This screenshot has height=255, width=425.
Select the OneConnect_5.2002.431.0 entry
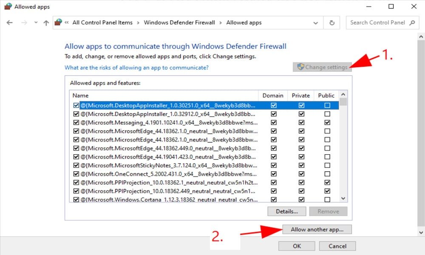click(x=169, y=174)
